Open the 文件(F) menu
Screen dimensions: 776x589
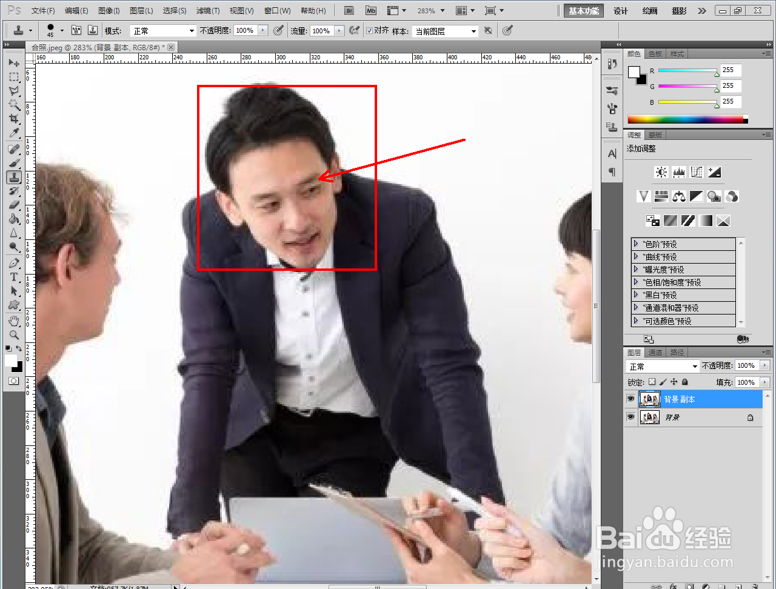tap(43, 11)
